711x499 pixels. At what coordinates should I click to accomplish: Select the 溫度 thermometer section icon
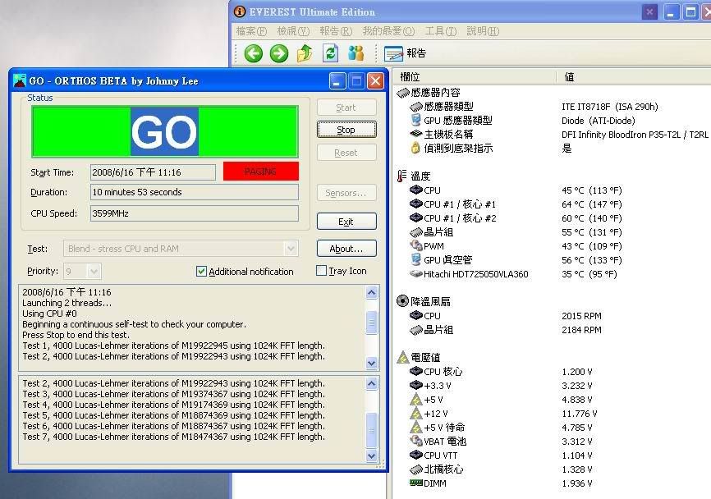(402, 176)
